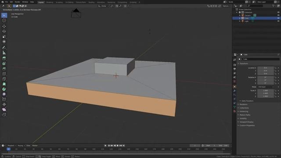Toggle the Location X lock
This screenshot has height=158, width=281.
(275, 68)
